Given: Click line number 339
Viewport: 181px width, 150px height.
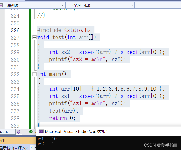Looking at the screenshot, I should pyautogui.click(x=15, y=126).
